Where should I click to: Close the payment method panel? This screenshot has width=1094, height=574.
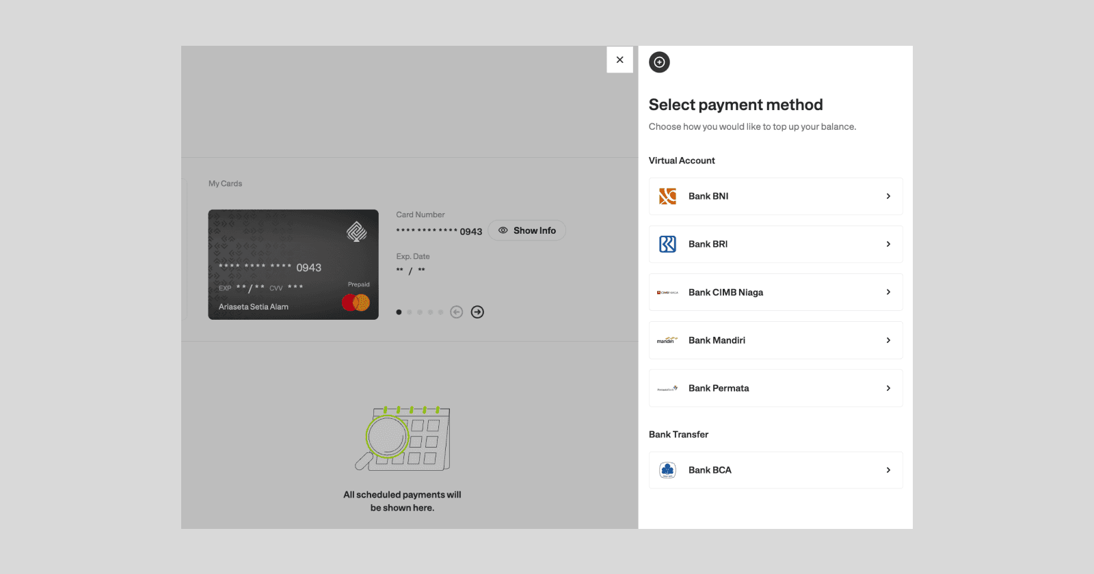pos(619,59)
